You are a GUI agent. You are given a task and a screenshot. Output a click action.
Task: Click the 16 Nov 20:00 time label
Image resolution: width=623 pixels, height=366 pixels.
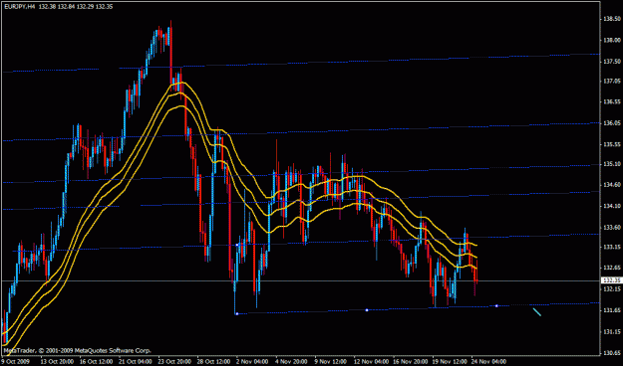point(411,362)
